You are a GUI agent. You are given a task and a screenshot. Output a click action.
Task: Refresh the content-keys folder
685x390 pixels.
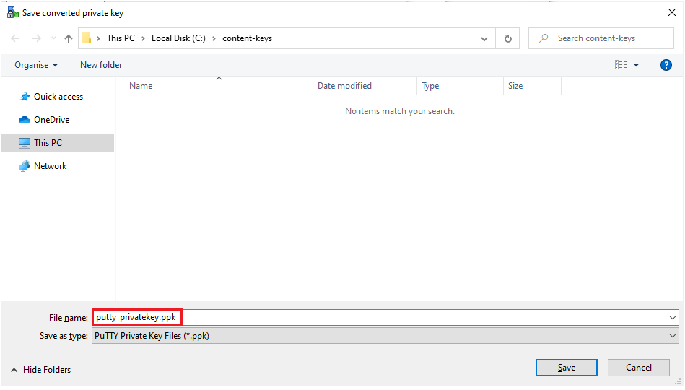507,38
